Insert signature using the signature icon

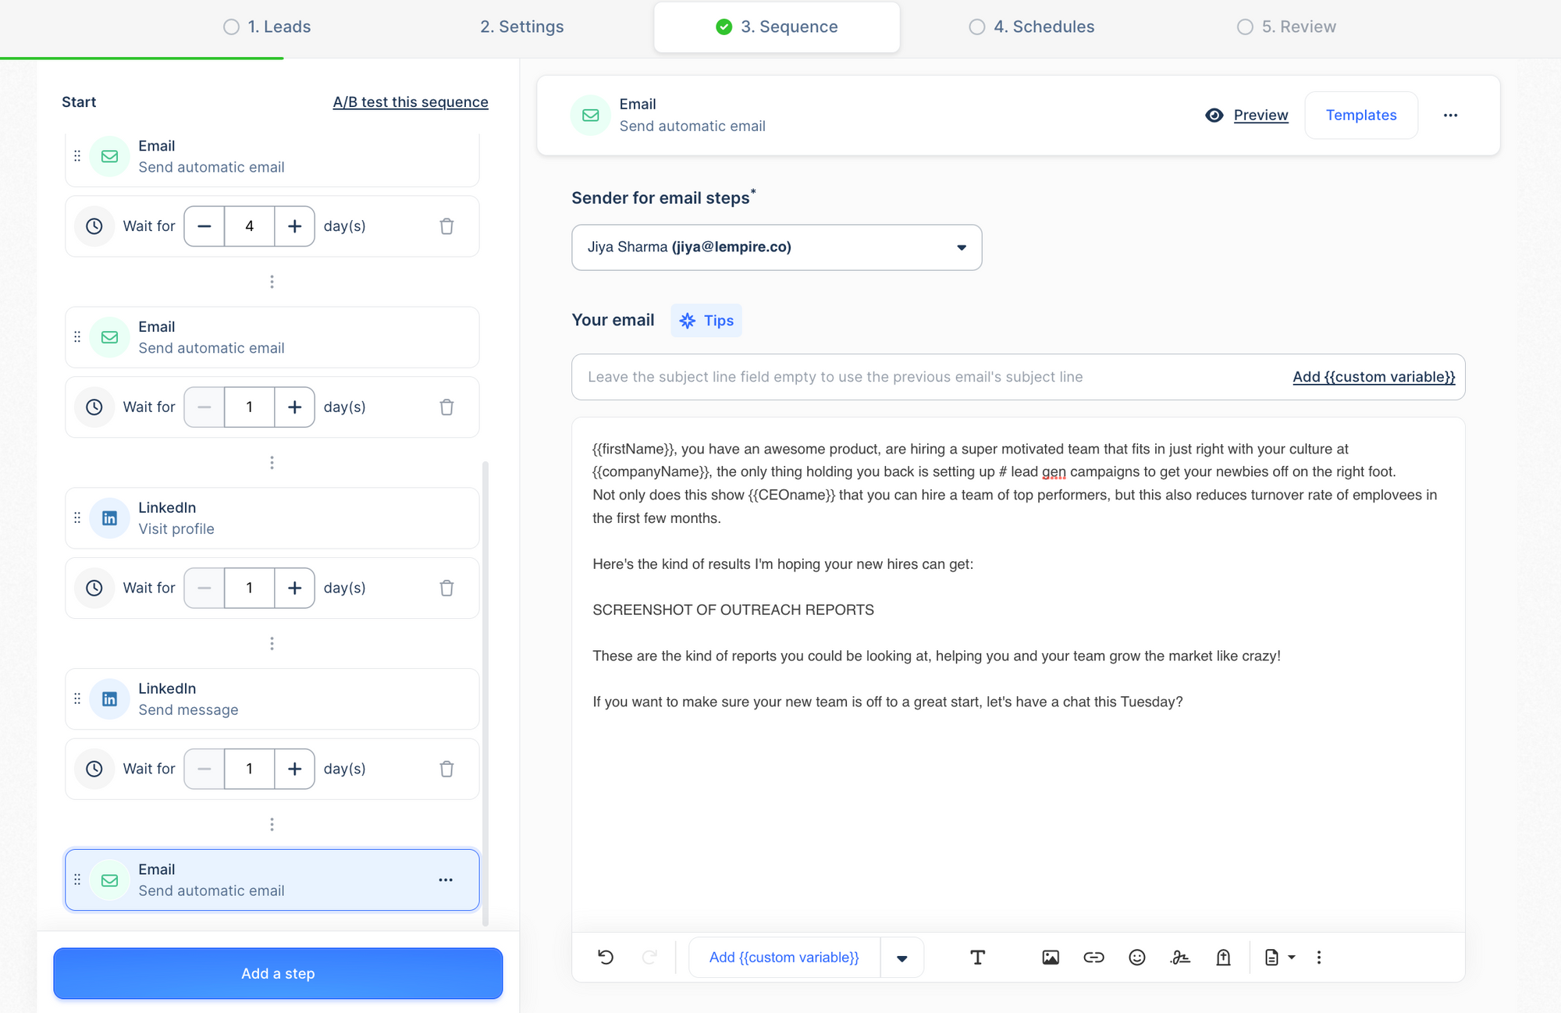[x=1180, y=958]
